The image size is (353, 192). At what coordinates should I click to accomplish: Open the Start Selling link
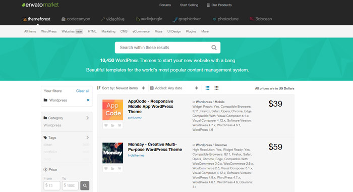coord(189,5)
